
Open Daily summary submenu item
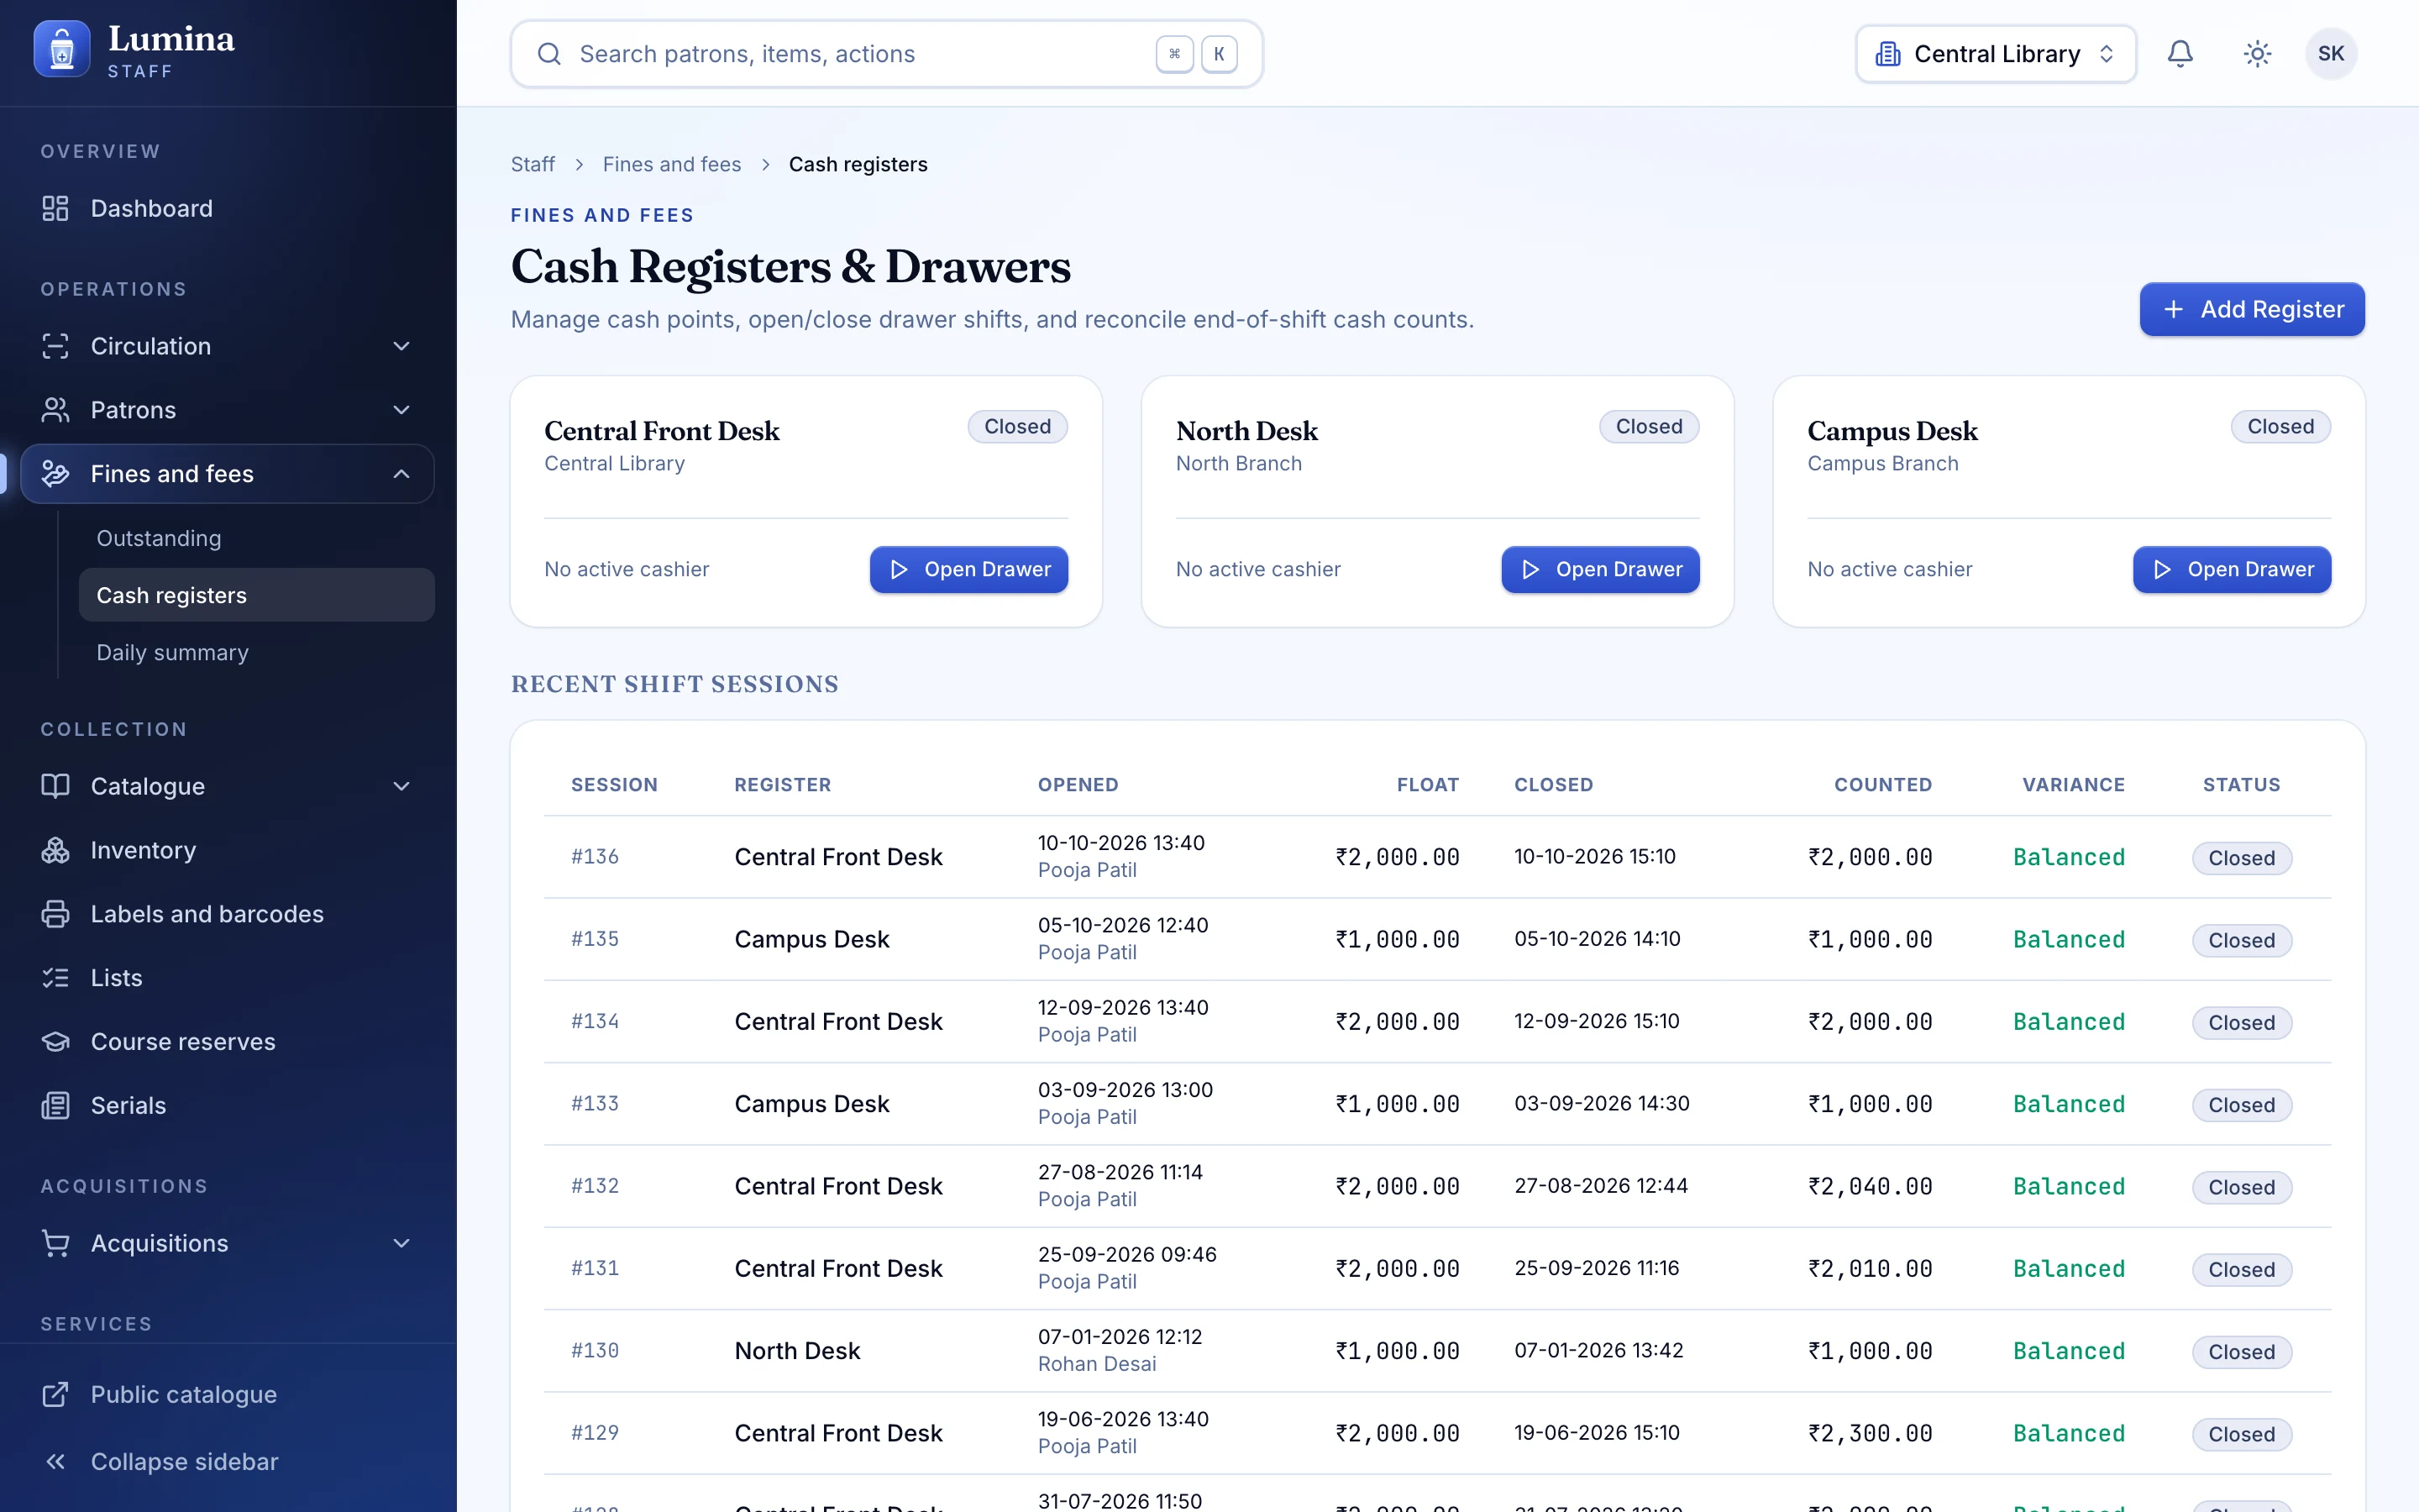coord(257,652)
